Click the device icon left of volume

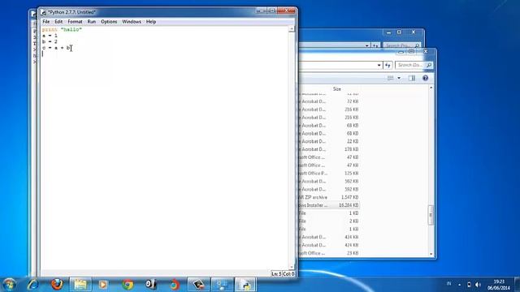(469, 285)
